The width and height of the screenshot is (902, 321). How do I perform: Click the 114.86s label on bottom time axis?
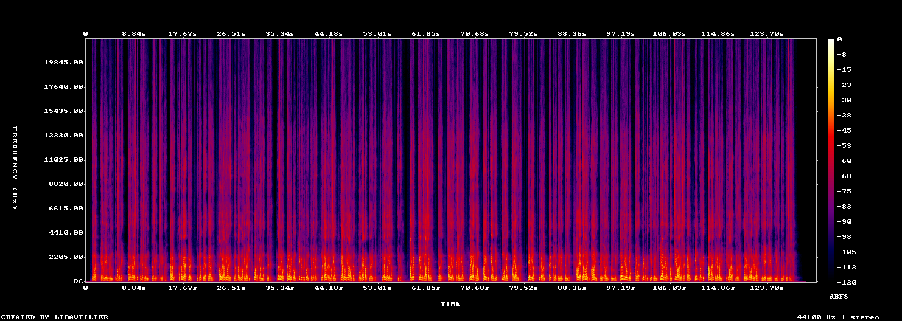[718, 288]
